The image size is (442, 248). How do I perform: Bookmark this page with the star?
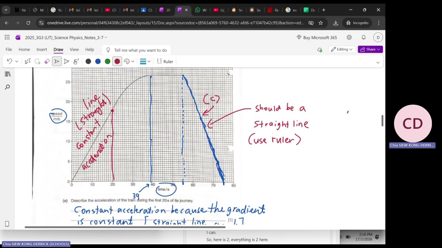(320, 23)
